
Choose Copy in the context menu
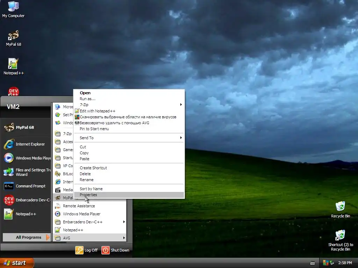pyautogui.click(x=129, y=153)
